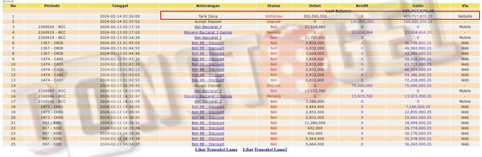Open Beli BB - Discount in row 25
The height and width of the screenshot is (157, 482).
tap(208, 144)
